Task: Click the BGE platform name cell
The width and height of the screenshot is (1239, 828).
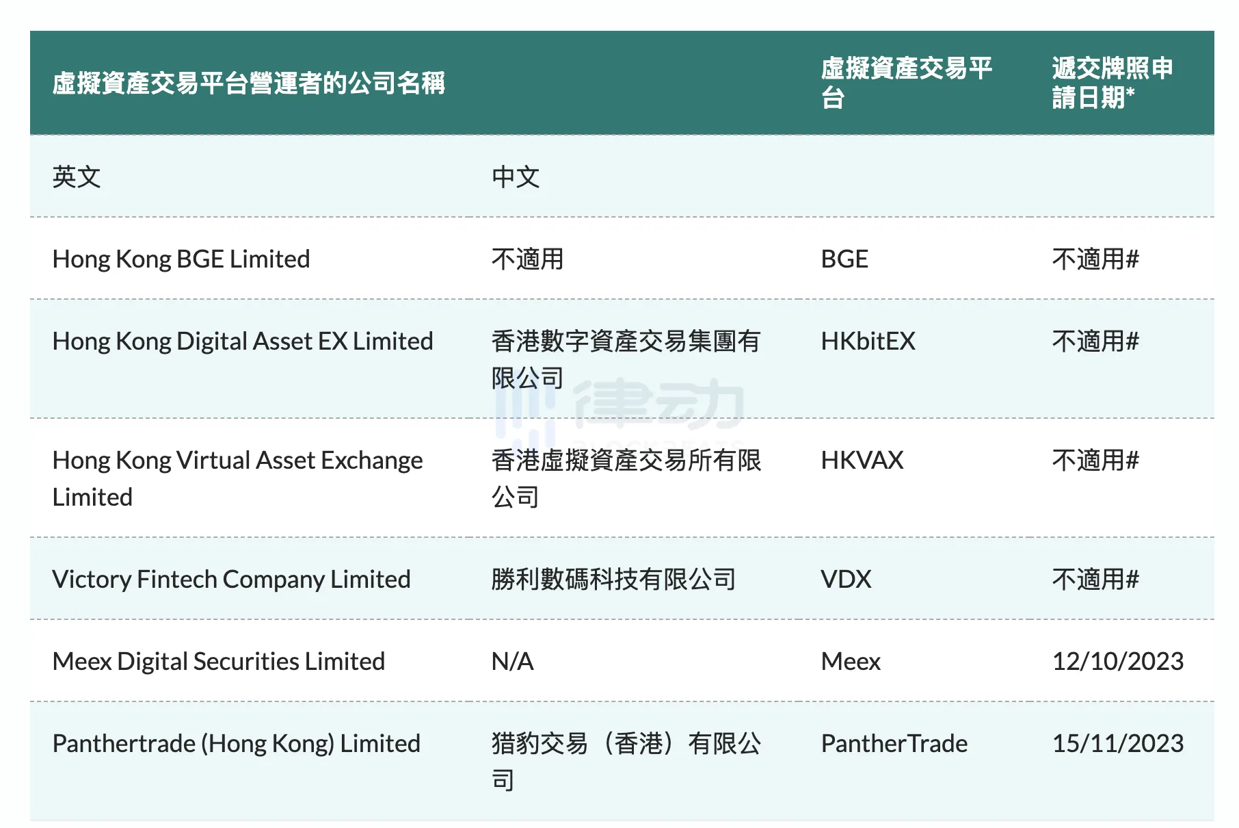Action: (x=844, y=259)
